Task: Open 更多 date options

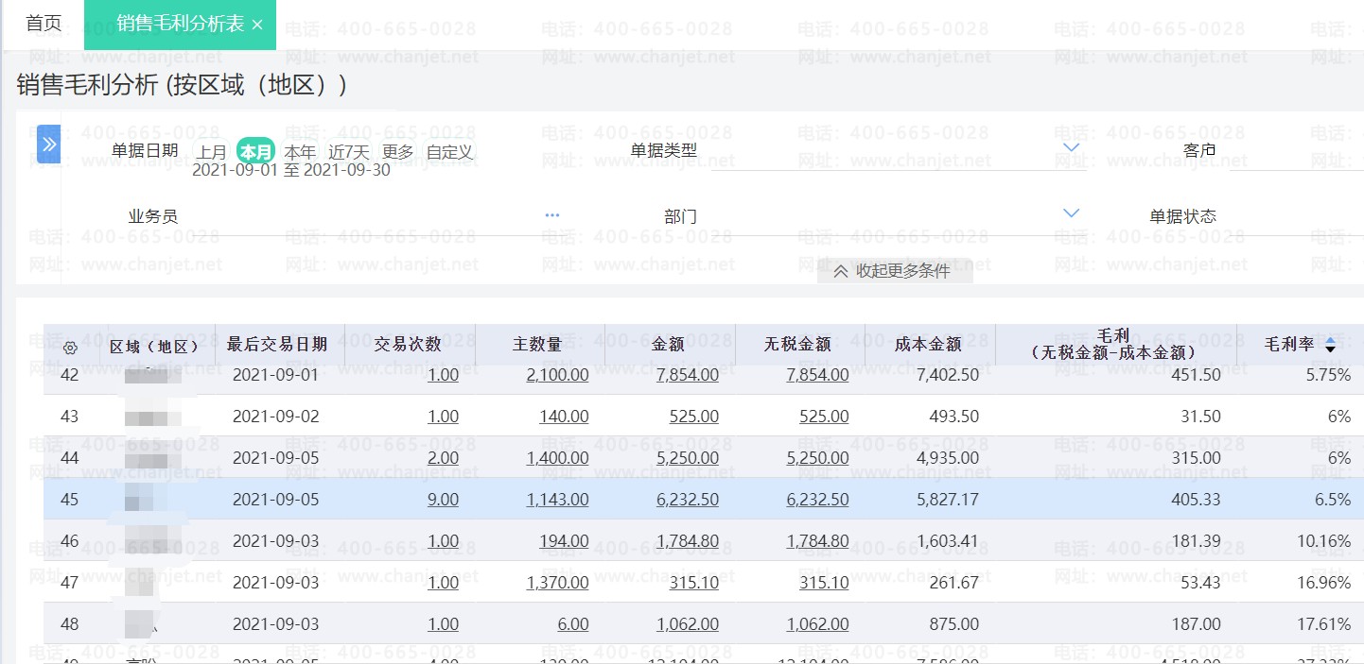Action: click(x=398, y=152)
